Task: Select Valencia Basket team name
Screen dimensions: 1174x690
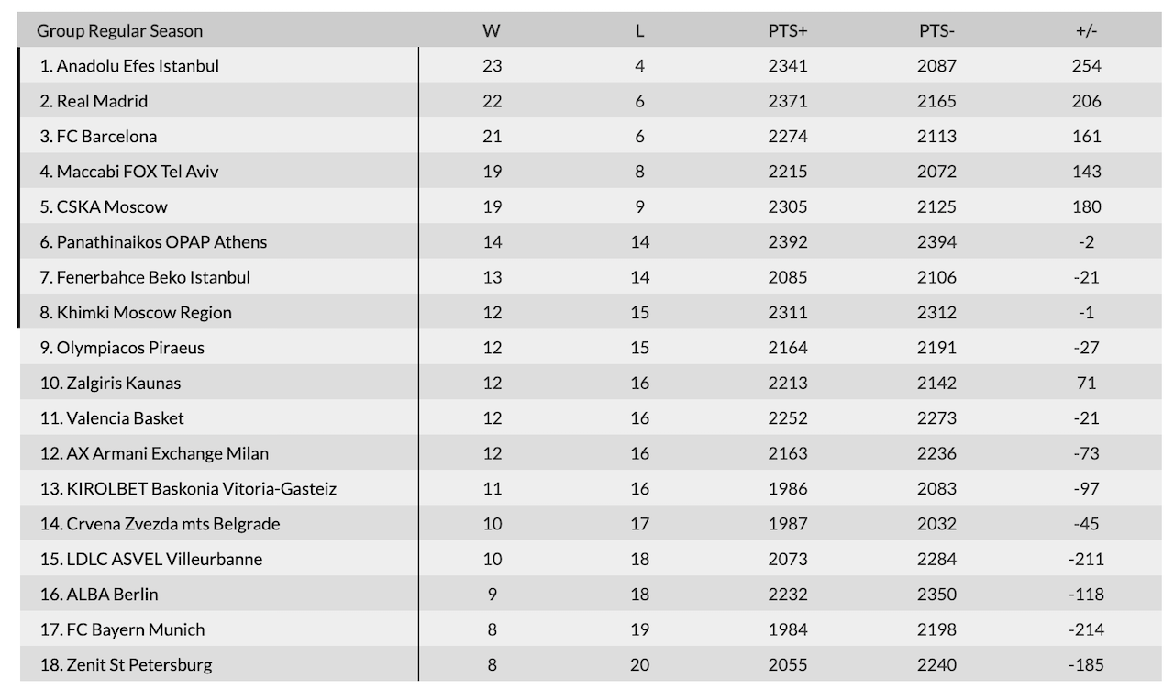Action: tap(125, 418)
